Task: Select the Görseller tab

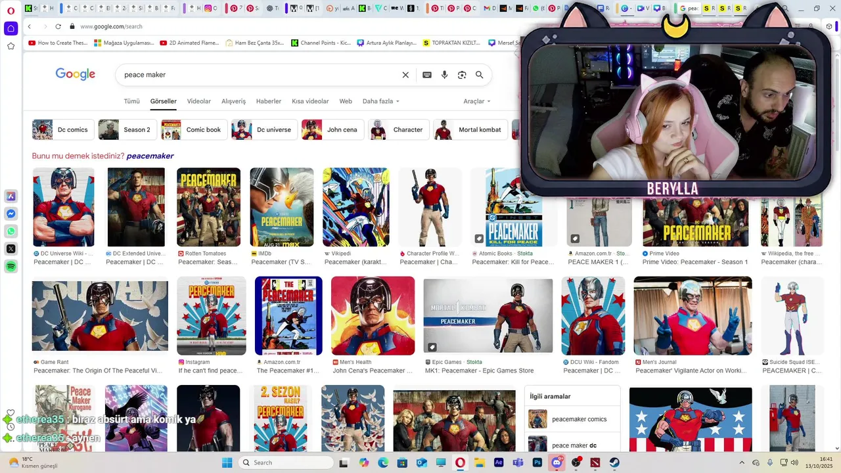Action: click(x=163, y=101)
